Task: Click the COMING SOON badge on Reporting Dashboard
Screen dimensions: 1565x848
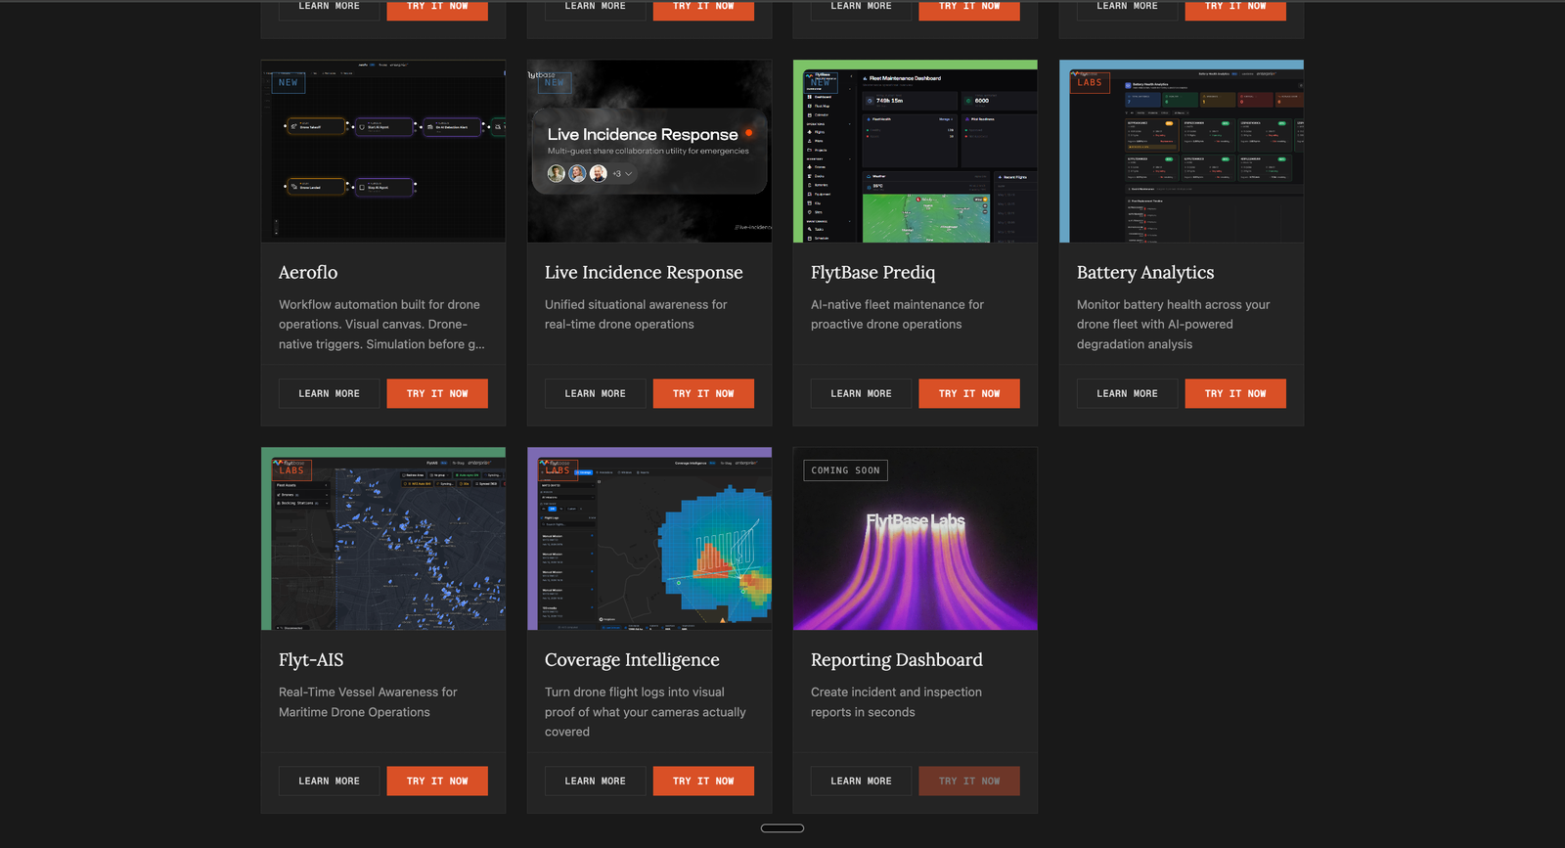Action: 845,470
